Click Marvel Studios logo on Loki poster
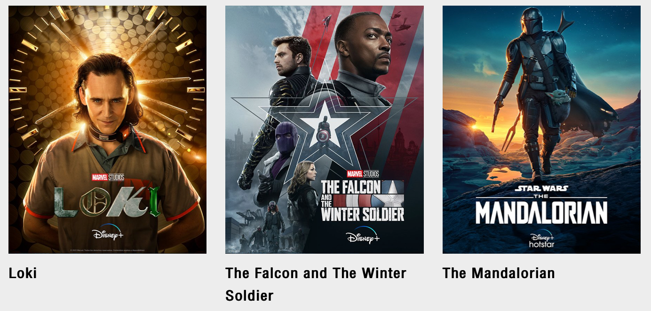 (108, 177)
